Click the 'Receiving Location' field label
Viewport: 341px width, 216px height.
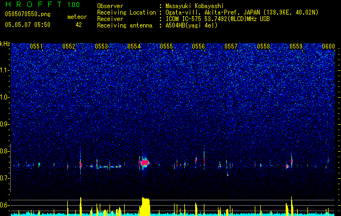tap(126, 12)
